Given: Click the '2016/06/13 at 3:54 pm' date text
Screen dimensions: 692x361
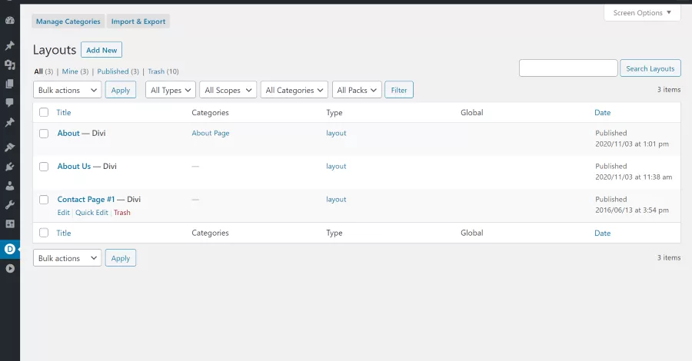Looking at the screenshot, I should (631, 210).
